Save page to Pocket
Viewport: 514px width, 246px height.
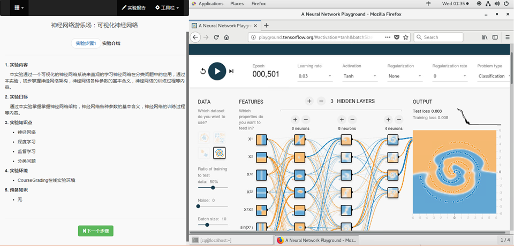point(397,37)
